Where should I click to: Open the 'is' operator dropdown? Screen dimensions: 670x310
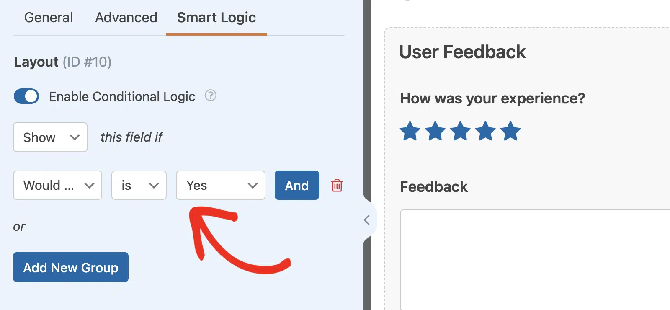click(139, 185)
